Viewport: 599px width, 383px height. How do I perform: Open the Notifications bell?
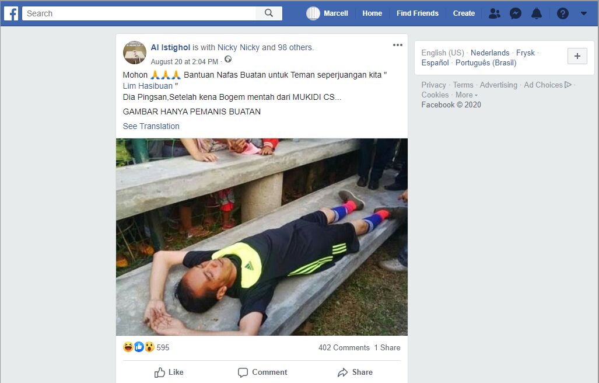[537, 13]
